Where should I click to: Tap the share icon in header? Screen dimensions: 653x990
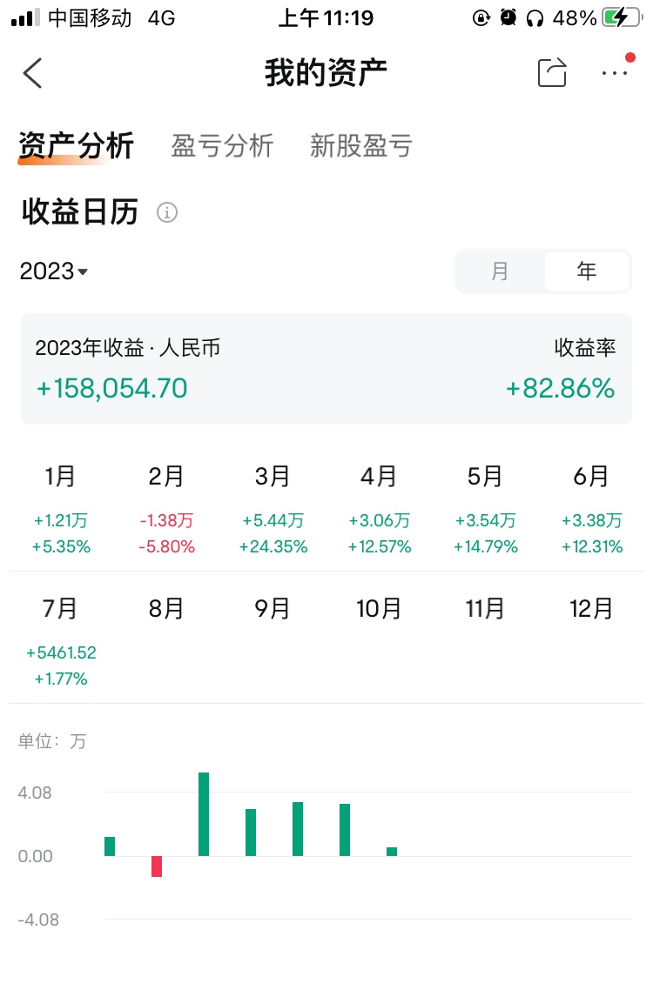click(552, 73)
